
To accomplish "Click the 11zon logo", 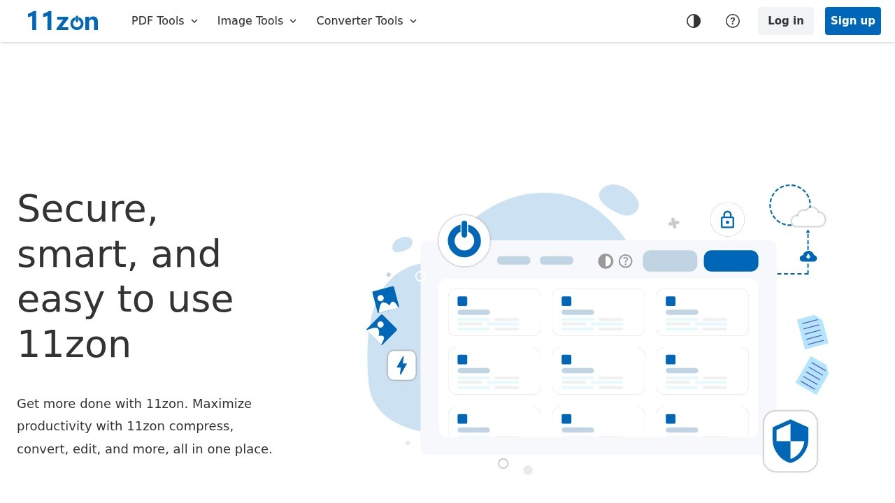I will 63,21.
